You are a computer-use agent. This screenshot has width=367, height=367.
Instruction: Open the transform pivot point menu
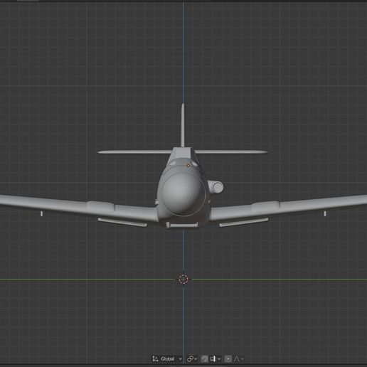coord(192,358)
